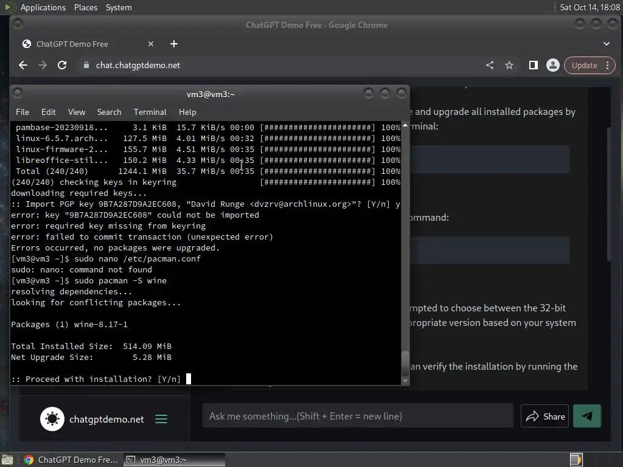623x467 pixels.
Task: Click the Packages (1) wine-8.17-1 line
Action: (69, 325)
